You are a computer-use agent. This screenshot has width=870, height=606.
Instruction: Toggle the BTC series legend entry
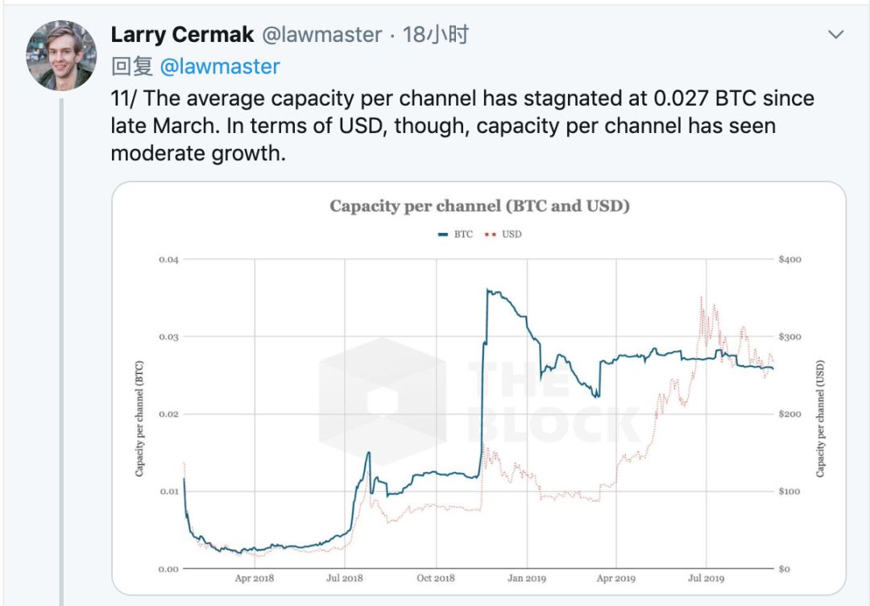tap(456, 235)
